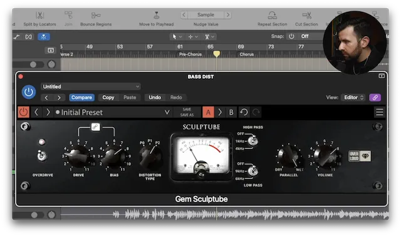401x236 pixels.
Task: Go to previous setting in Logic plugin header
Action: (x=46, y=98)
